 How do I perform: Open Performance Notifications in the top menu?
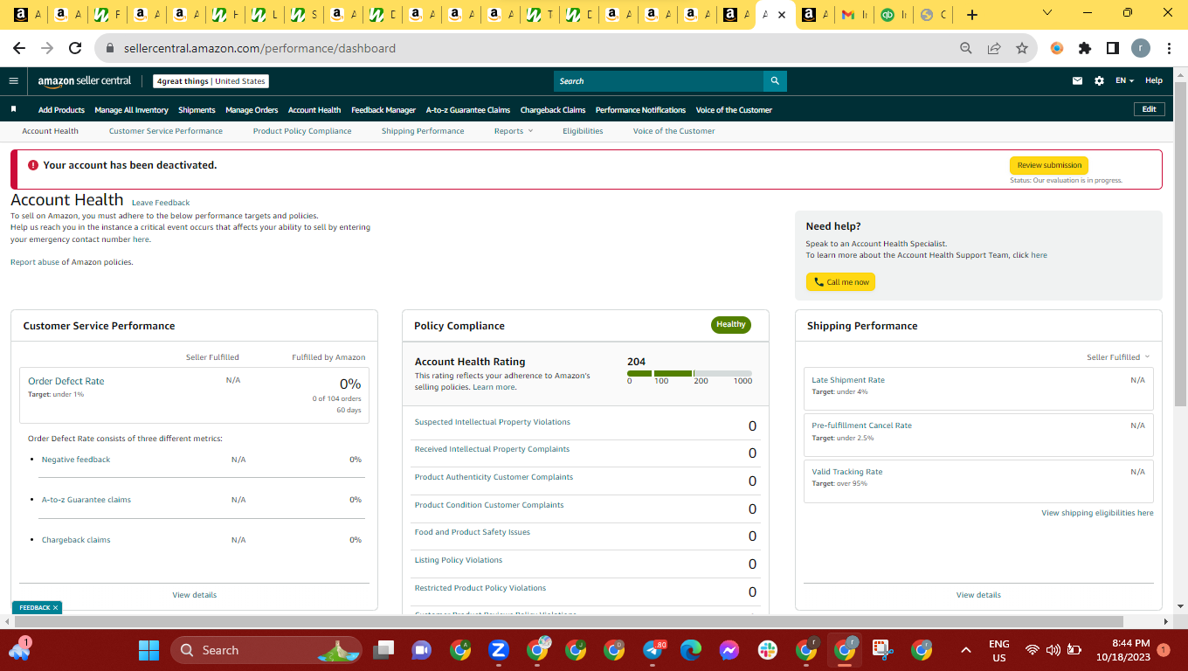(x=640, y=110)
